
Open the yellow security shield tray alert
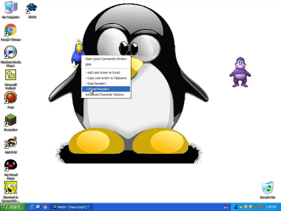(251, 207)
